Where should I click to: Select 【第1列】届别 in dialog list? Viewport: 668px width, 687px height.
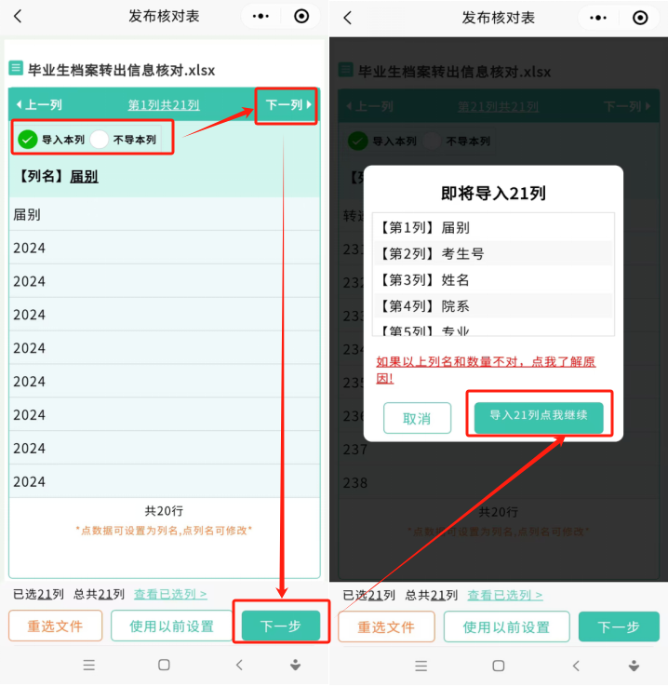point(493,228)
